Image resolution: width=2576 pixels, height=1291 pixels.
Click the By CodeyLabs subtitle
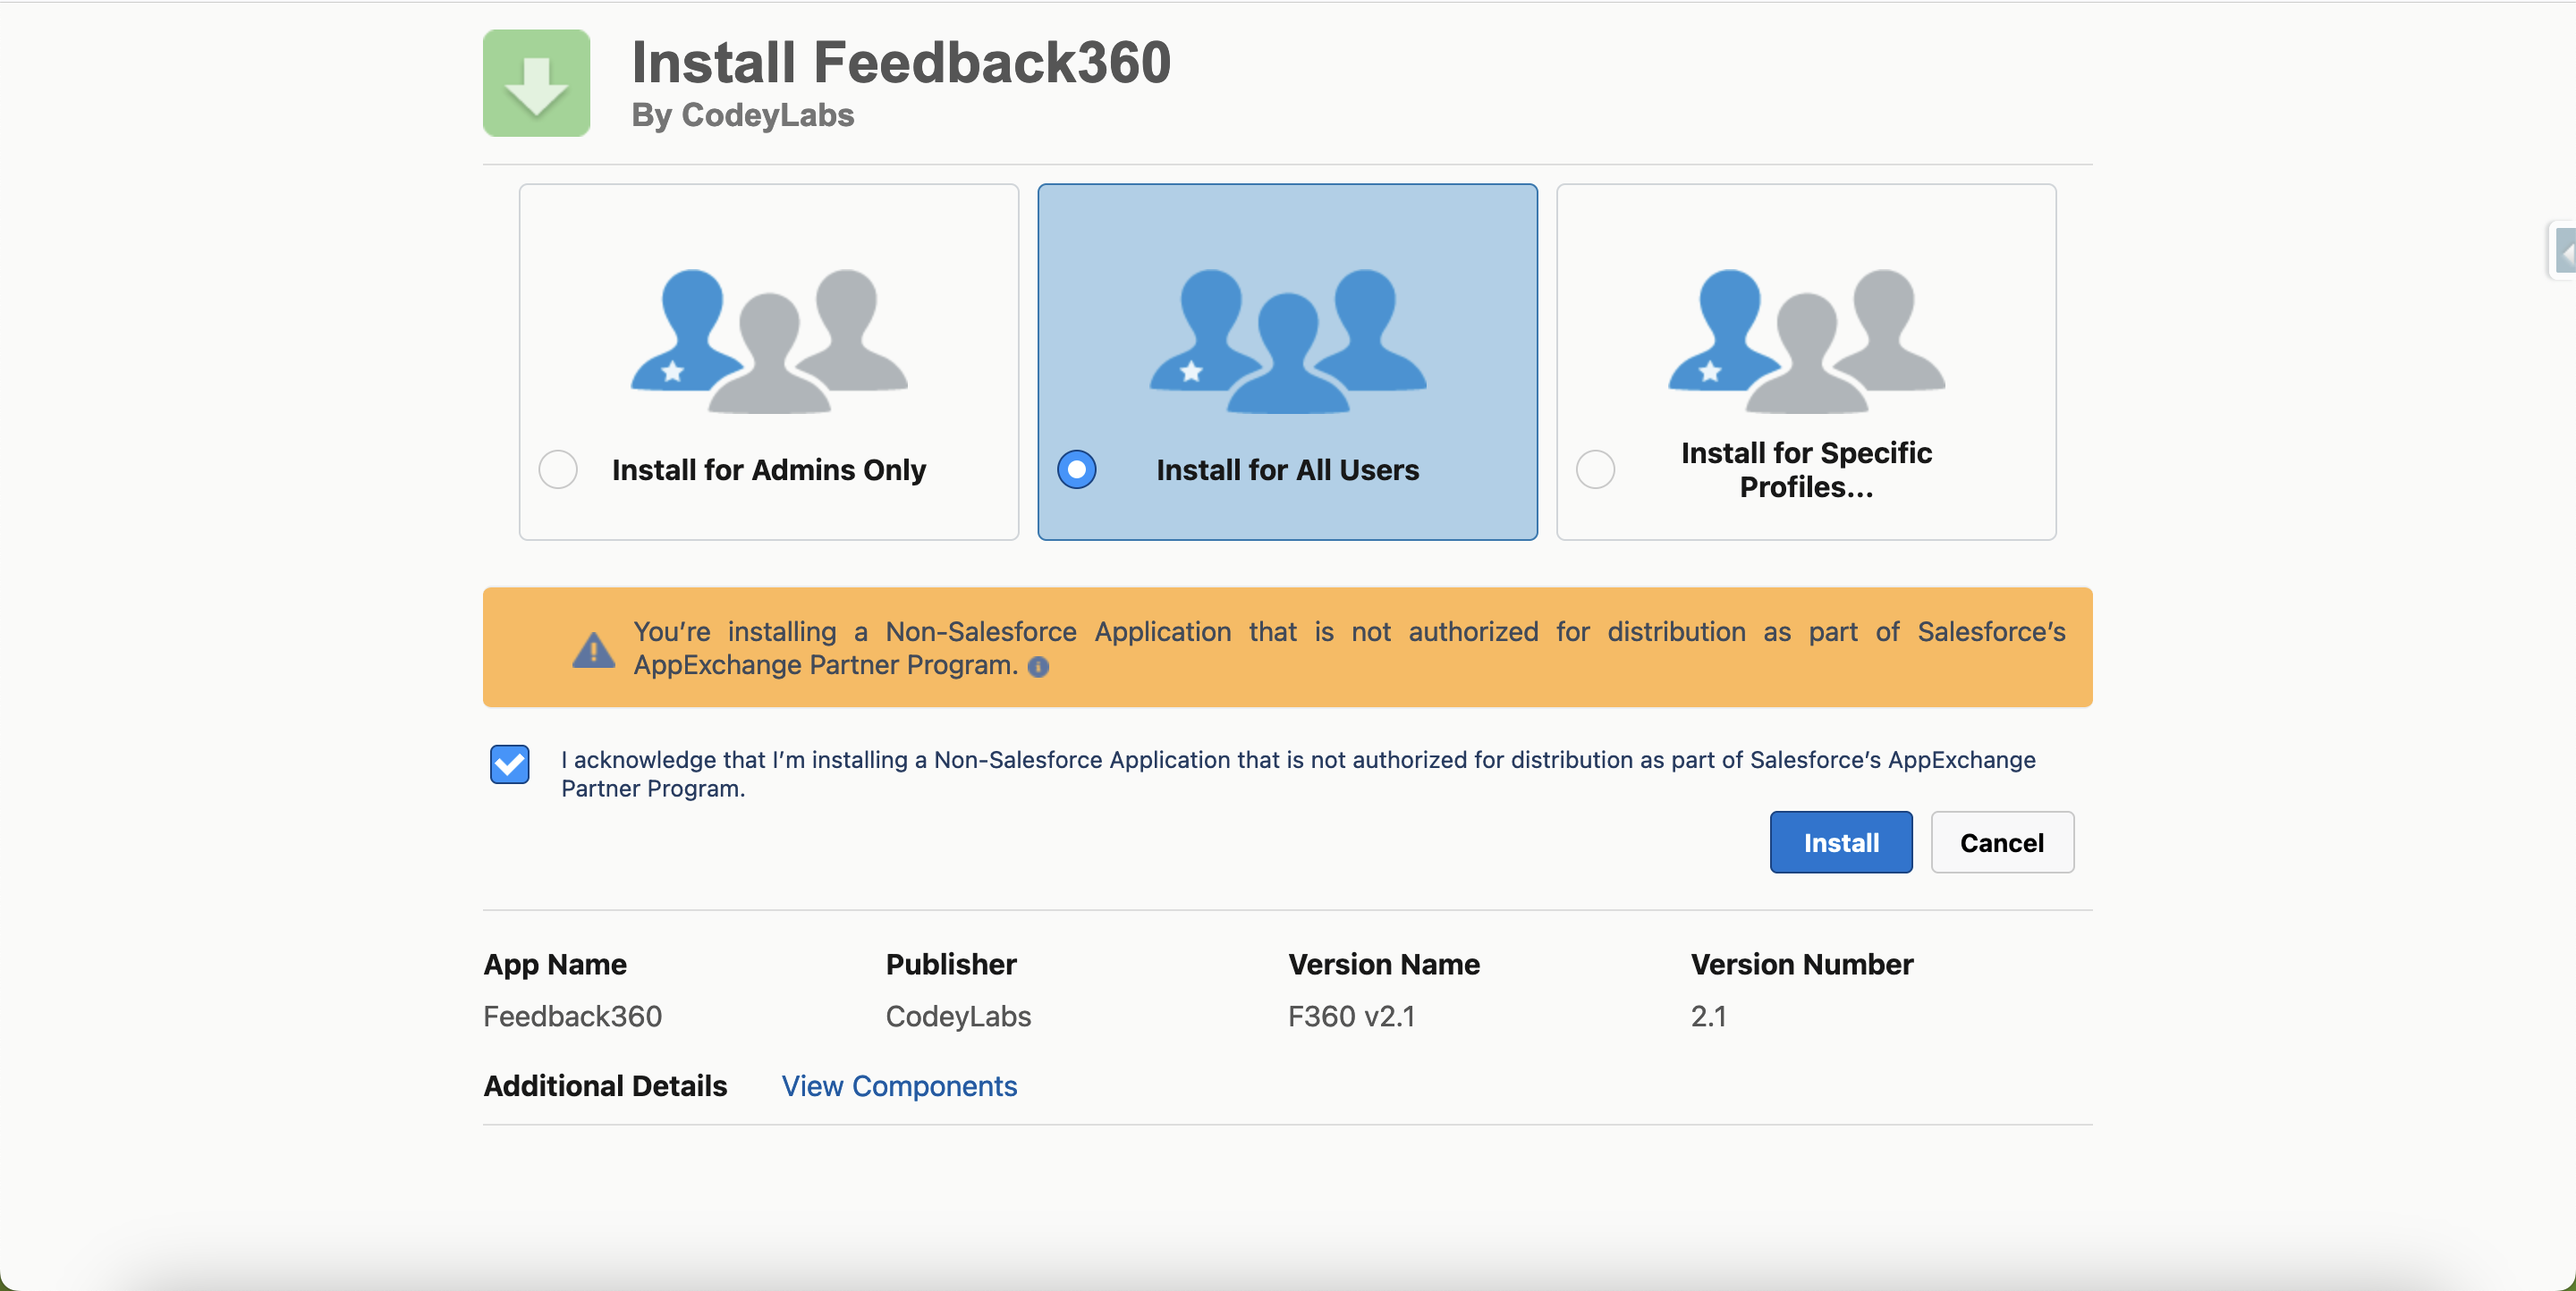(743, 115)
